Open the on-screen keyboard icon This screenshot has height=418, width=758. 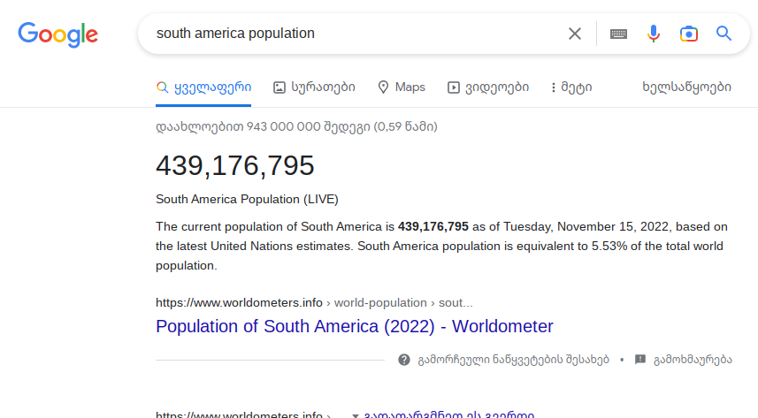[x=618, y=34]
